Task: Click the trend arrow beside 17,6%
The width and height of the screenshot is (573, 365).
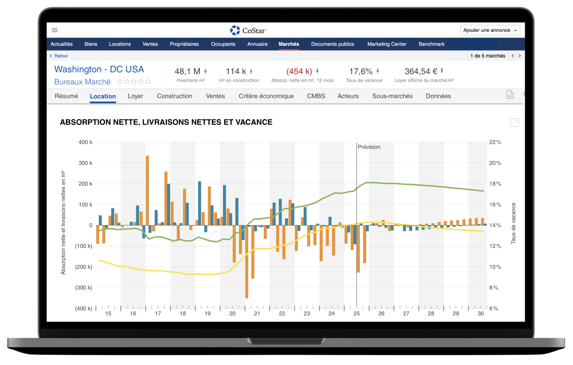Action: click(x=378, y=71)
